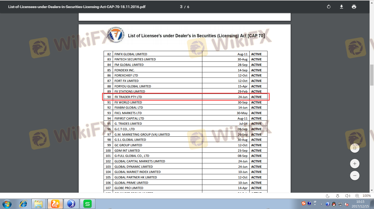Viewport: 374px width, 209px height.
Task: Click GLOBAL CAPITAL MARKETS LIMITED entry
Action: (x=140, y=161)
